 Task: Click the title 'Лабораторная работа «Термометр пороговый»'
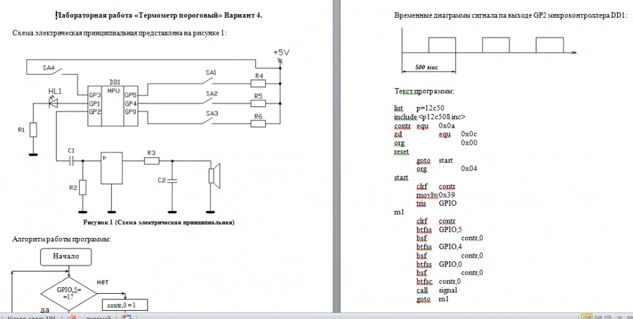[x=158, y=15]
